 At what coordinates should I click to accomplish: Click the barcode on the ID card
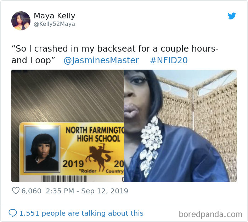click(64, 179)
